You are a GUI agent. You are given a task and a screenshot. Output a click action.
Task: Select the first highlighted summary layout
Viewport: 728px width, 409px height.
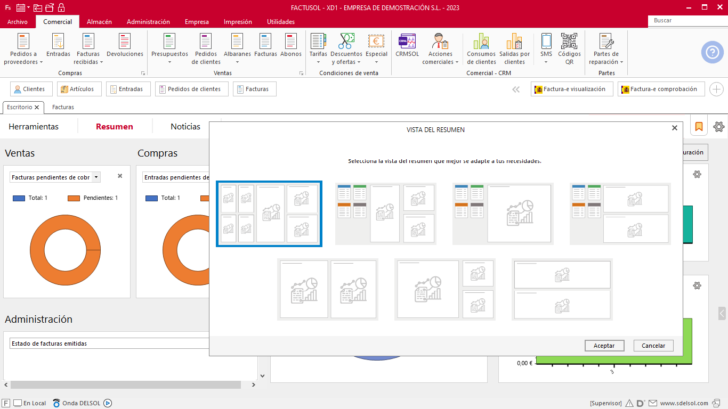(269, 214)
